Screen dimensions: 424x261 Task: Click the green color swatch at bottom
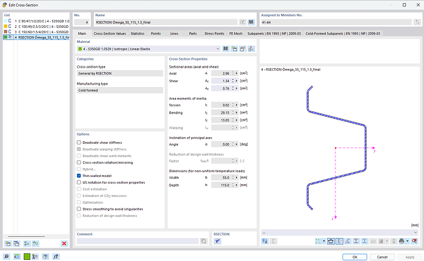click(27, 256)
